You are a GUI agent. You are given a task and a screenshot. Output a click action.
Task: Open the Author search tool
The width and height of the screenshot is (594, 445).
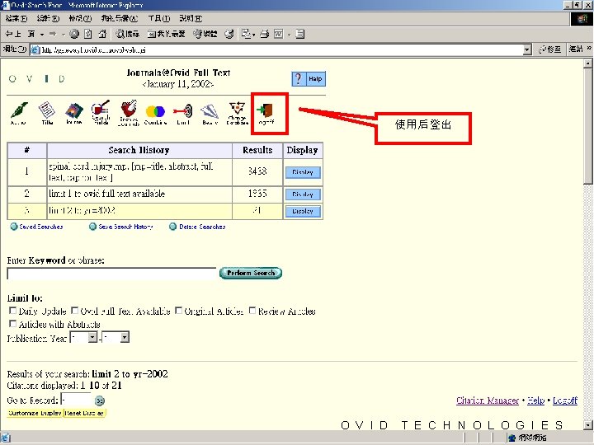[18, 113]
